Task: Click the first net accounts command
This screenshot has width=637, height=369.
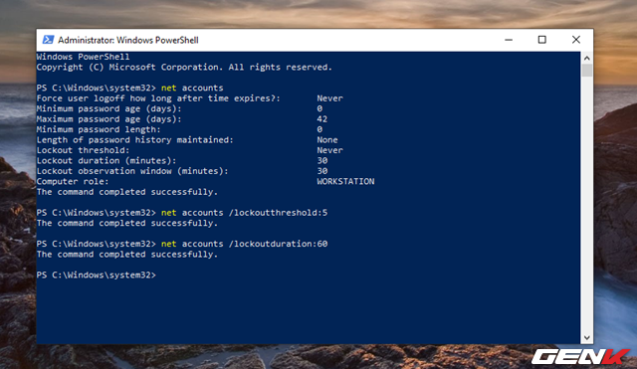Action: 192,88
